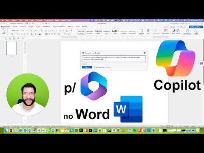The height and width of the screenshot is (153, 204).
Task: Open the Desenhar ribbon tab
Action: pyautogui.click(x=23, y=27)
